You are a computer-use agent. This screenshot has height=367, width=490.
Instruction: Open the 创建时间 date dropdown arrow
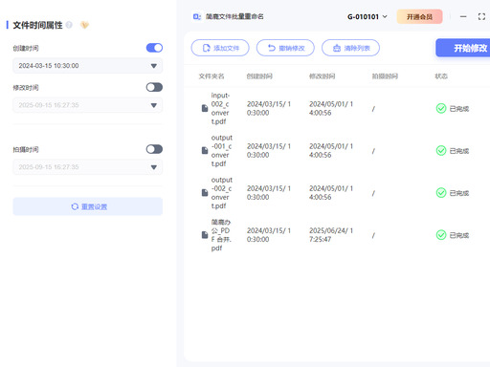tap(154, 66)
